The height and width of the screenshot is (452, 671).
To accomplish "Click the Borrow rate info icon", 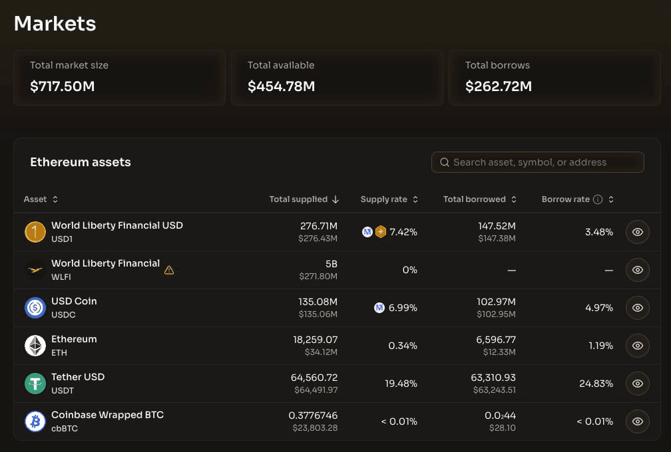I will (x=598, y=199).
